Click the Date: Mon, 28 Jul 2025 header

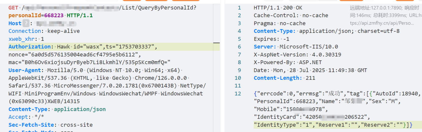[x=310, y=70]
